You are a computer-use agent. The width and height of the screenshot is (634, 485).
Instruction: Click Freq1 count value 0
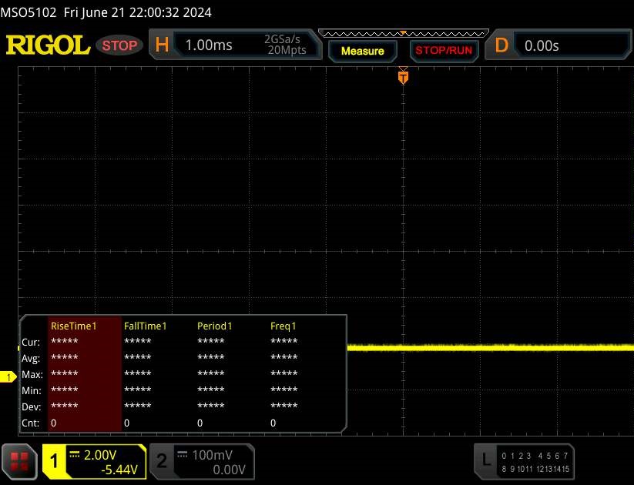(273, 423)
